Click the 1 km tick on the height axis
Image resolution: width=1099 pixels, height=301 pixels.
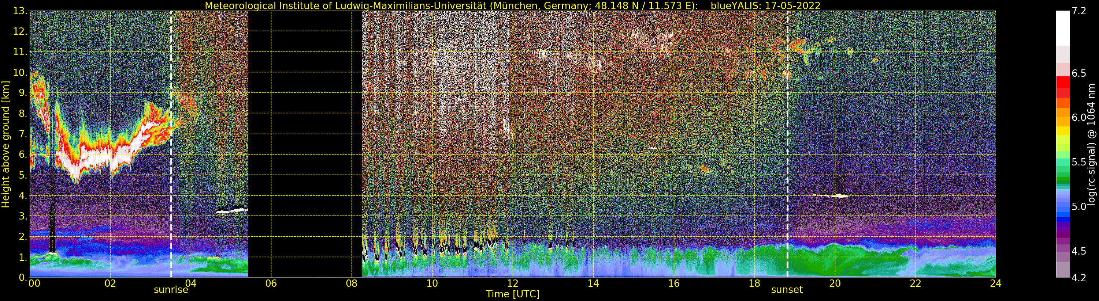[23, 257]
